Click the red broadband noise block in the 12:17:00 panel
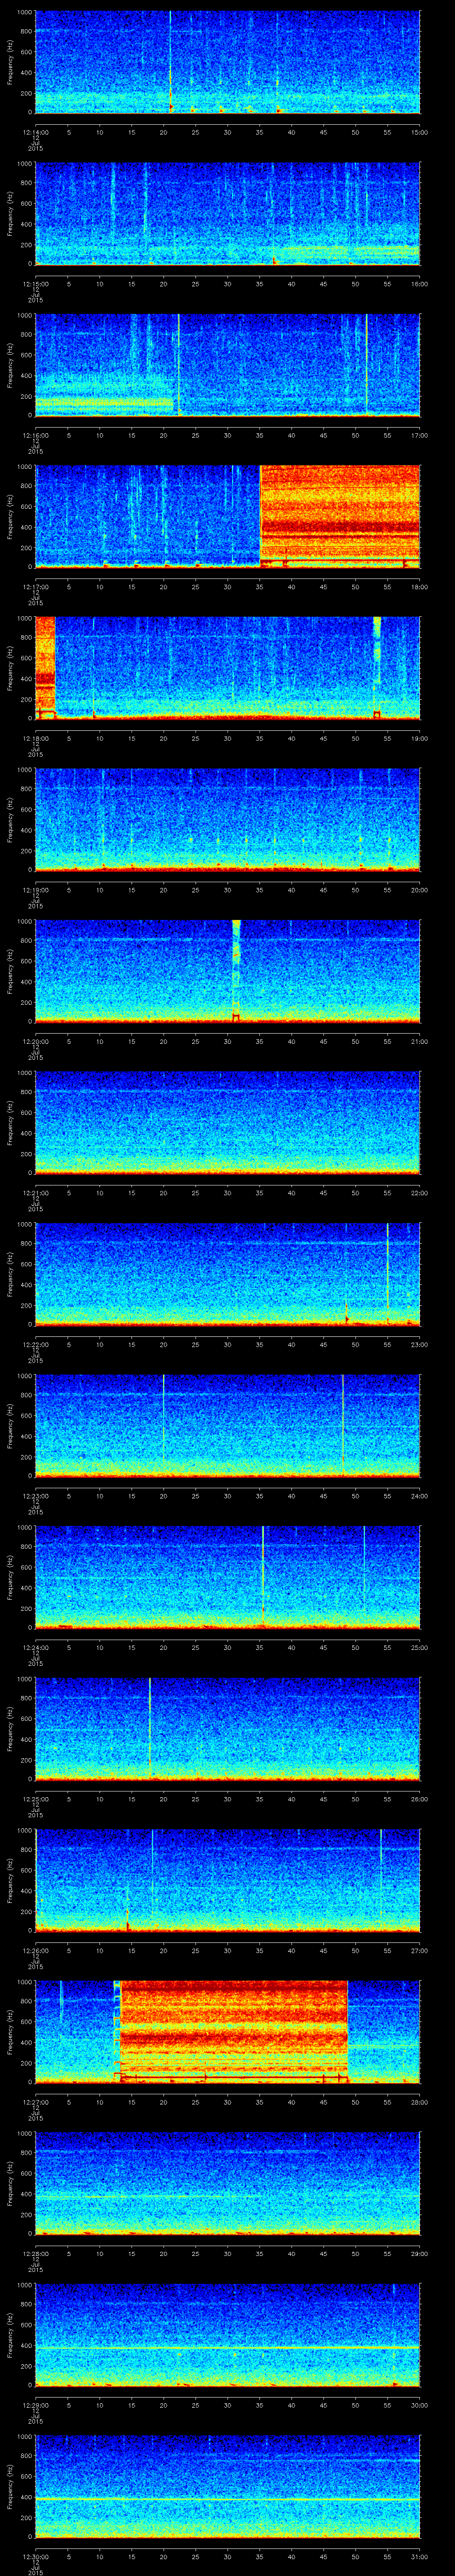 [x=340, y=516]
